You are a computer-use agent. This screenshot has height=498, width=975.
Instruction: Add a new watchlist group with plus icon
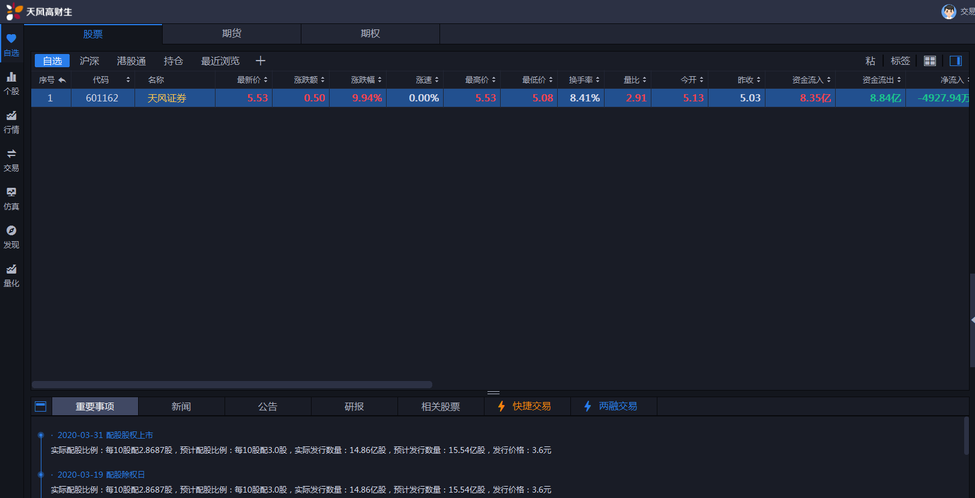(261, 61)
